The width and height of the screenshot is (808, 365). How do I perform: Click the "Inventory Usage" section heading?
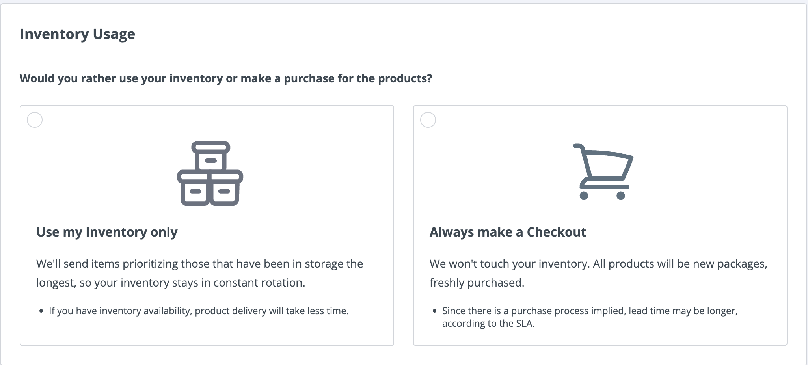[x=78, y=34]
